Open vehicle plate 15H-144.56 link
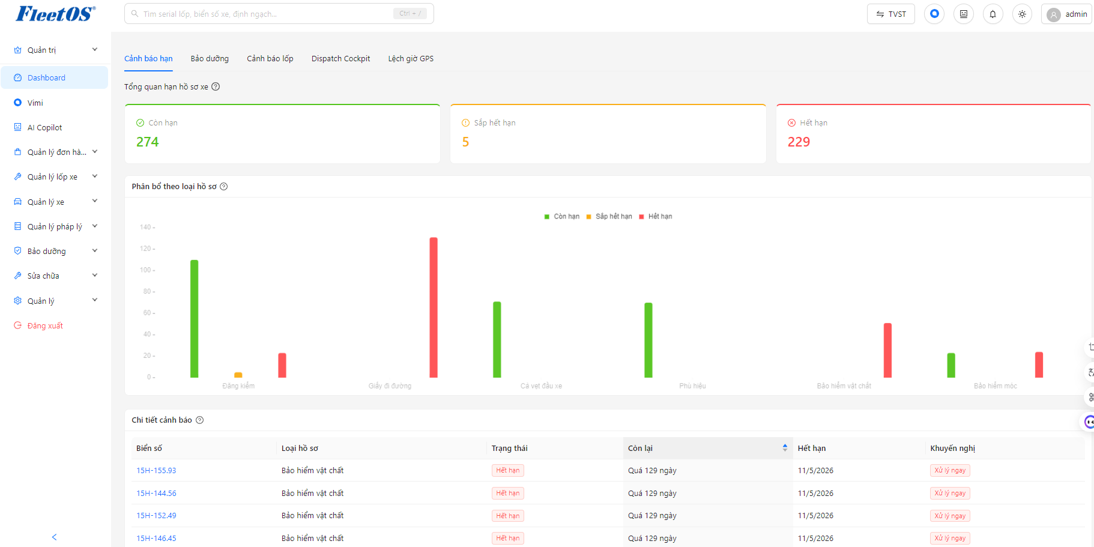Screen dimensions: 1094x547 [x=156, y=494]
